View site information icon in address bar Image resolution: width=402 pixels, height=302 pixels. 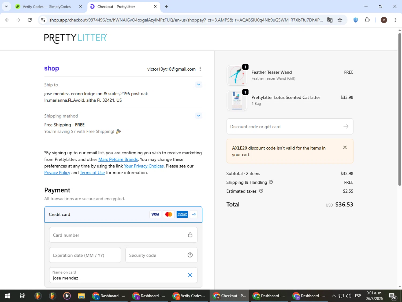[x=43, y=20]
